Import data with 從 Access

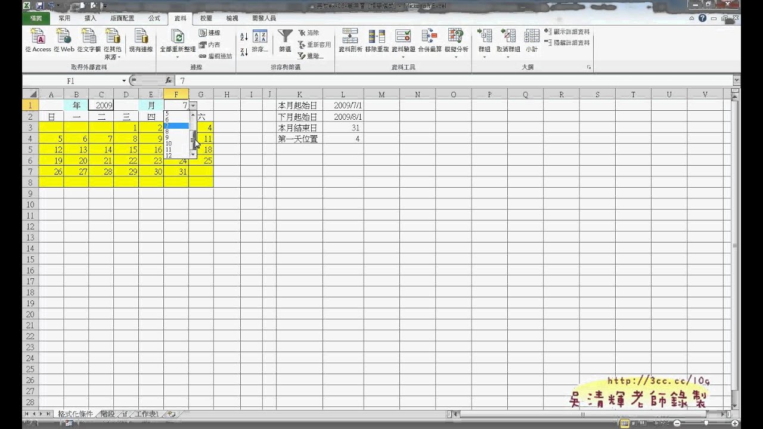[x=38, y=41]
